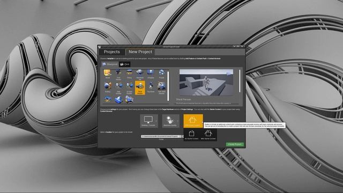Click the Third Person preview image
The width and height of the screenshot is (343, 193).
pos(206,83)
